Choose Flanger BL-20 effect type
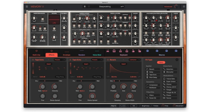The width and height of the screenshot is (210, 112). tap(170, 92)
